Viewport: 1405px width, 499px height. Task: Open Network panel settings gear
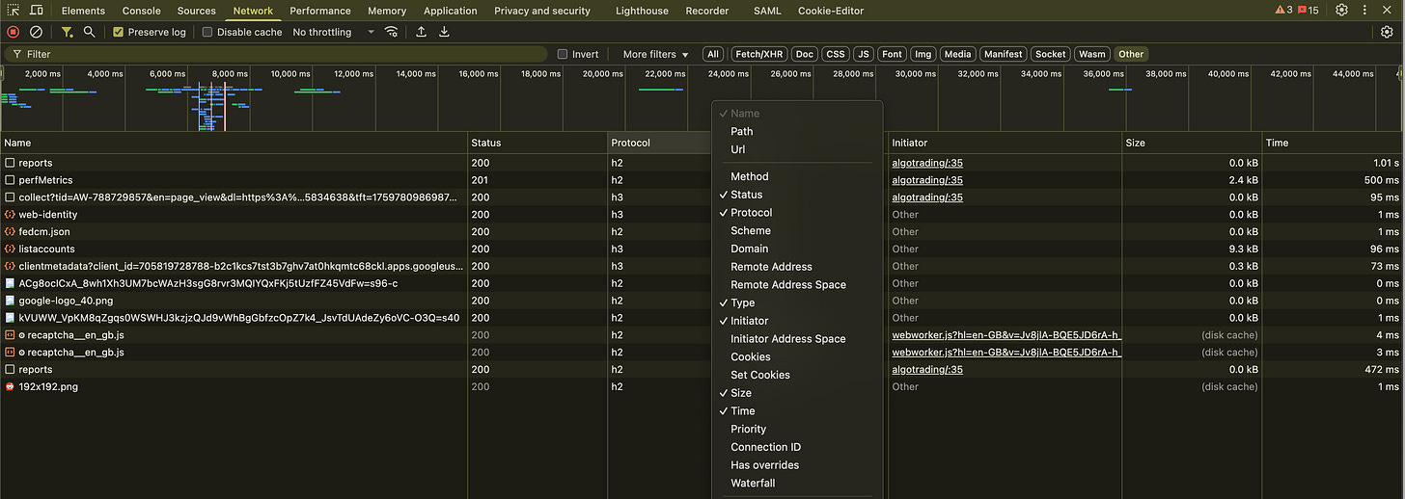pyautogui.click(x=1387, y=32)
